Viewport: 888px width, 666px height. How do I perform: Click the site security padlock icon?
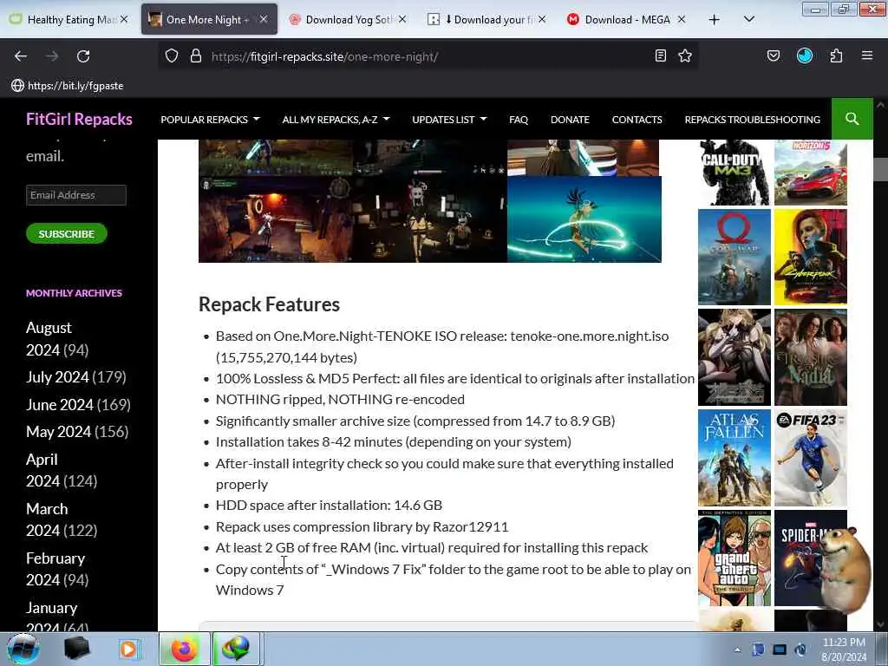point(196,56)
